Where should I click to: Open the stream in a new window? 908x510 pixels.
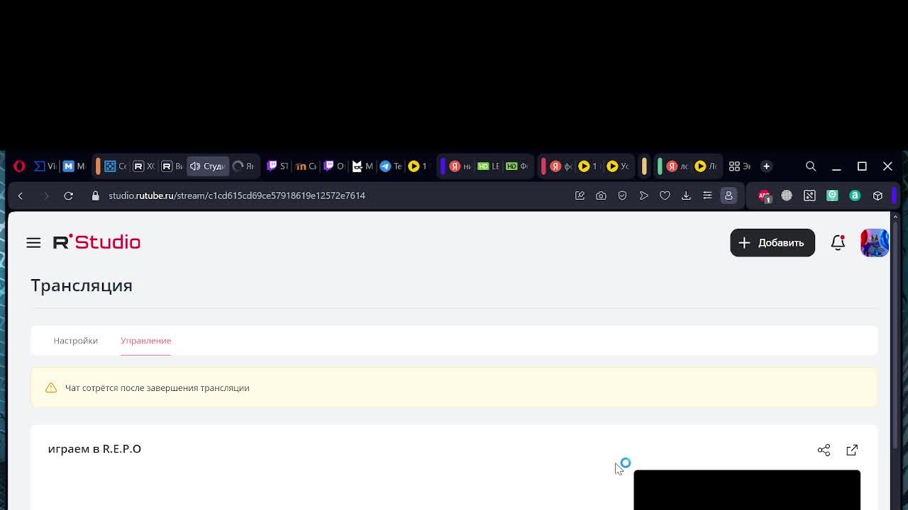(x=852, y=450)
